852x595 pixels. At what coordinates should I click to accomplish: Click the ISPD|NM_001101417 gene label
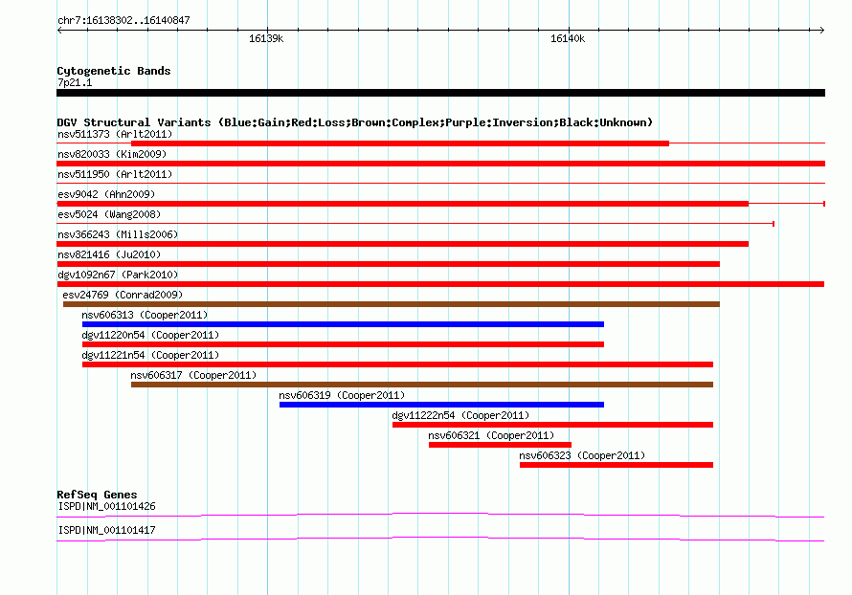coord(106,530)
